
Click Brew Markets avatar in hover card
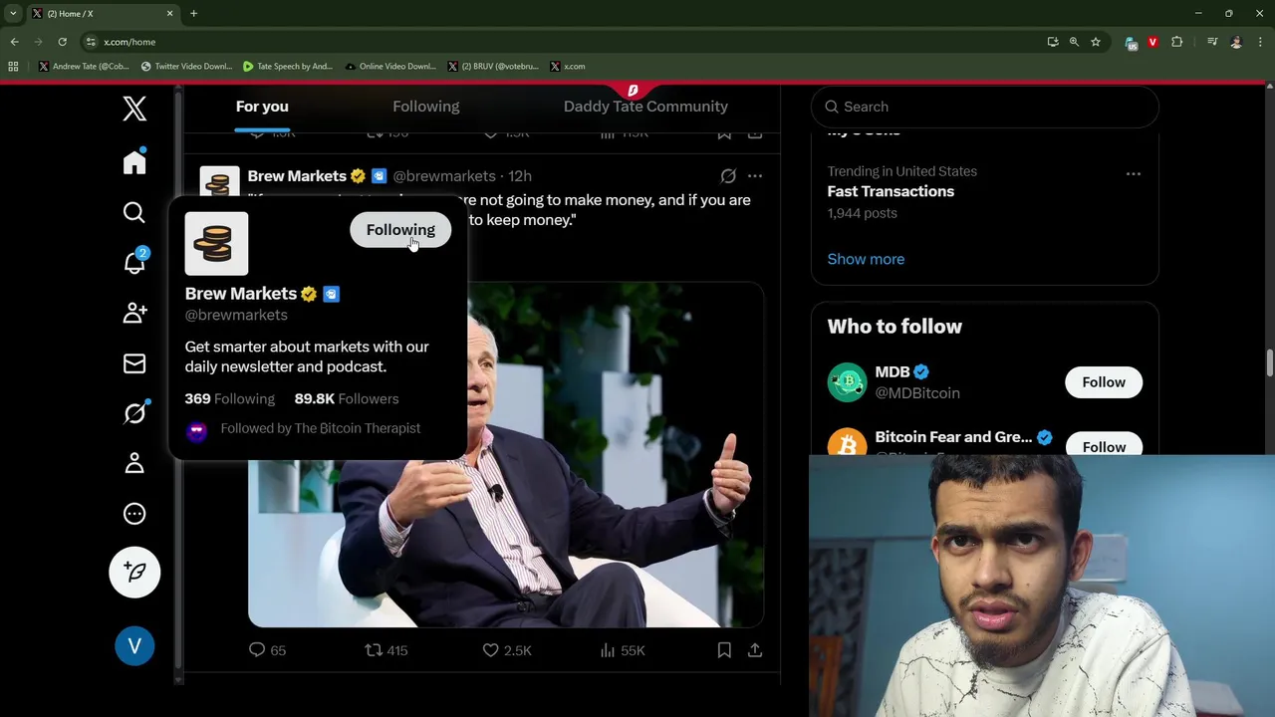point(216,244)
